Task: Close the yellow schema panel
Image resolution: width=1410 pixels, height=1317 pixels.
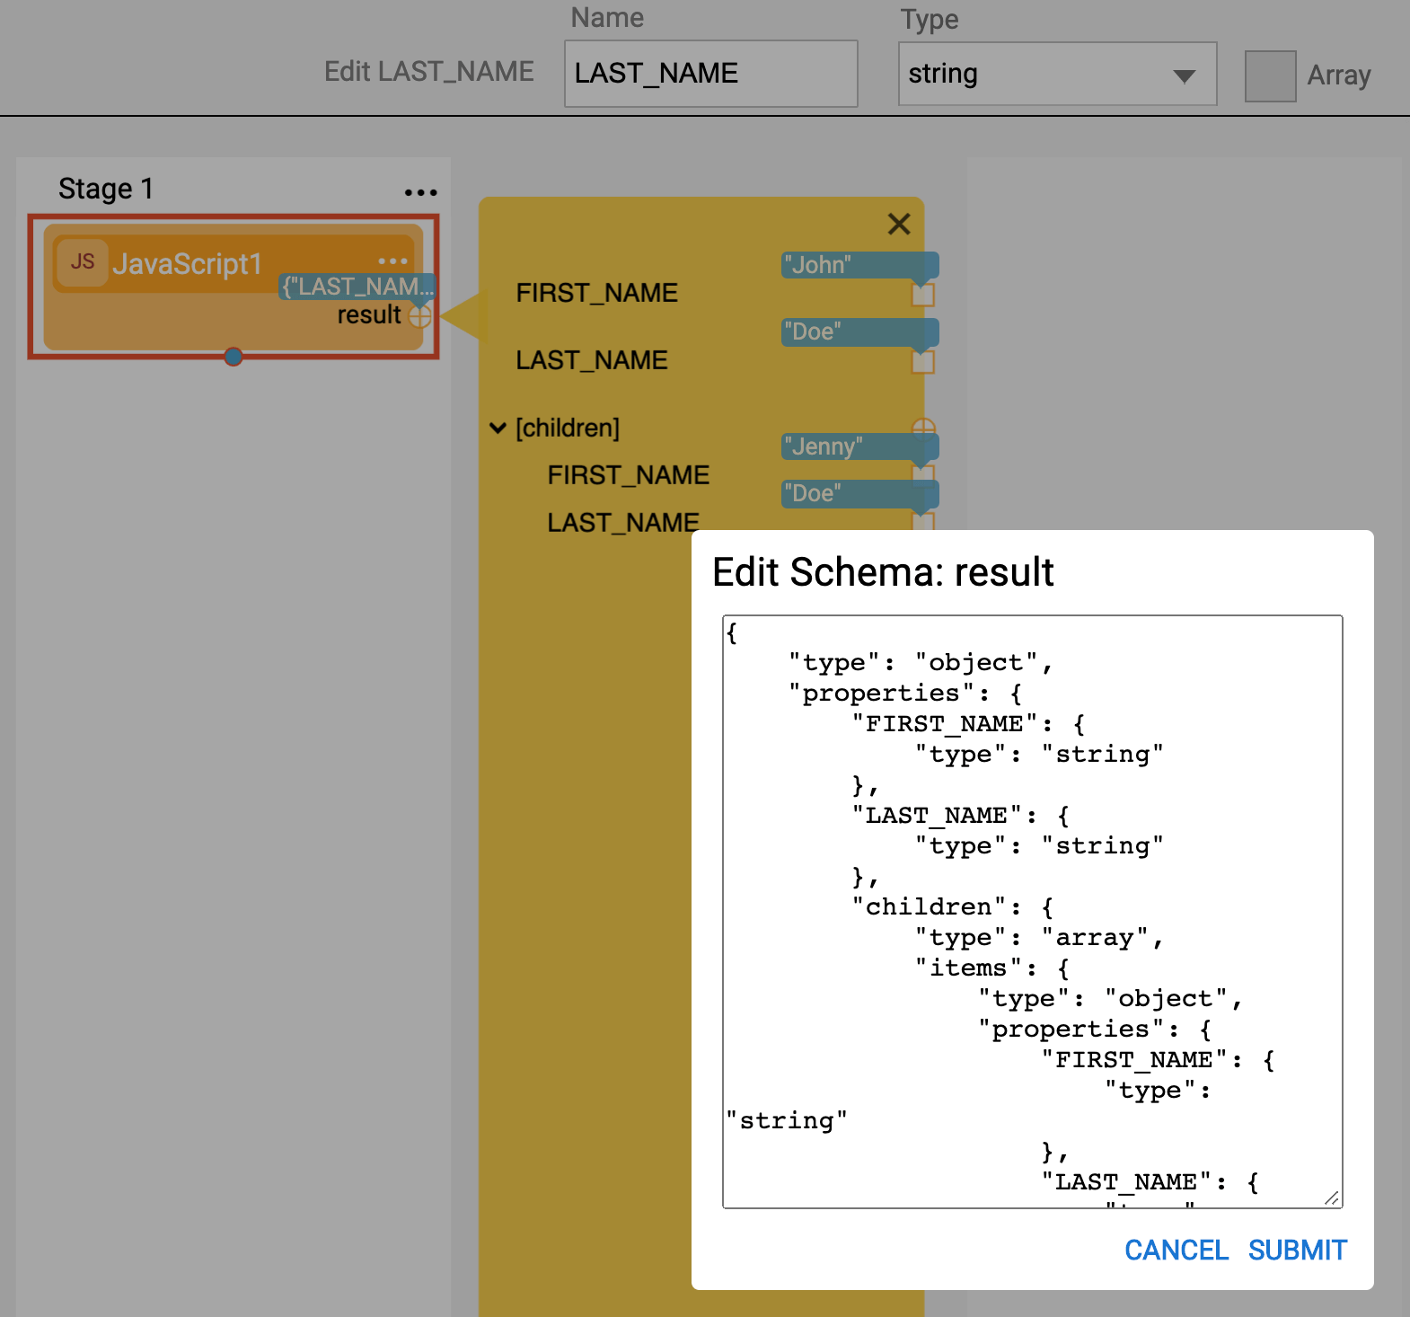Action: point(899,224)
